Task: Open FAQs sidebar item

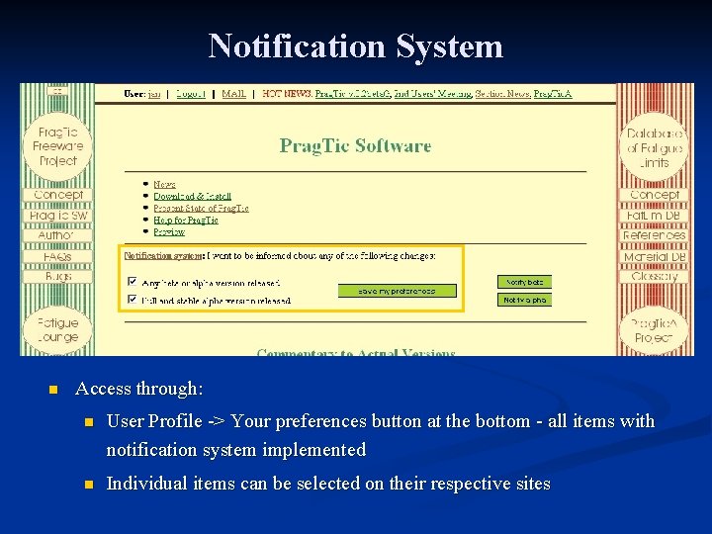Action: (57, 256)
